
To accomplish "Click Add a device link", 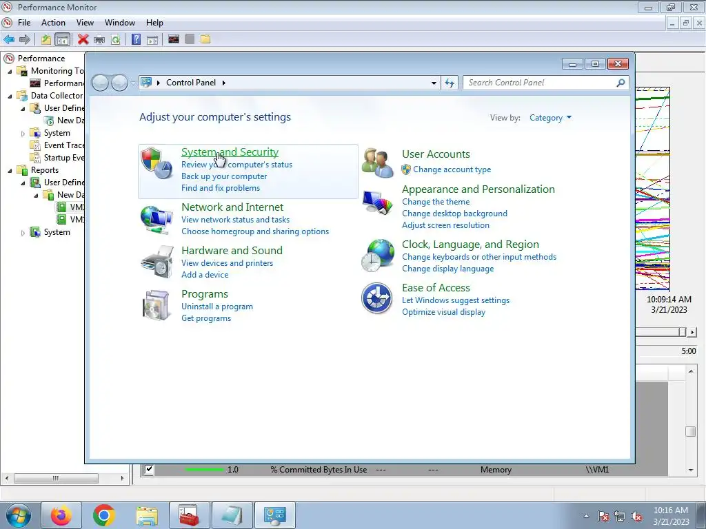I will point(204,274).
